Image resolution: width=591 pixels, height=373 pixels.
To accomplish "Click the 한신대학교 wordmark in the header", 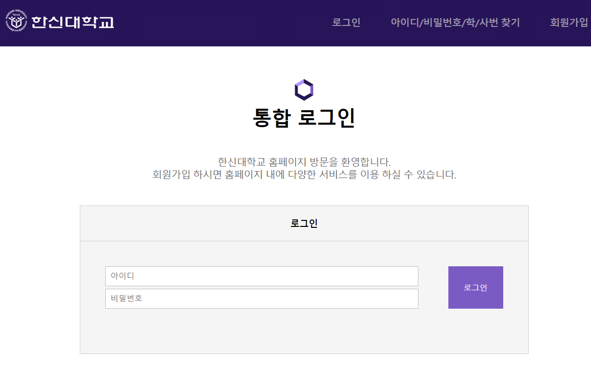I will [72, 22].
